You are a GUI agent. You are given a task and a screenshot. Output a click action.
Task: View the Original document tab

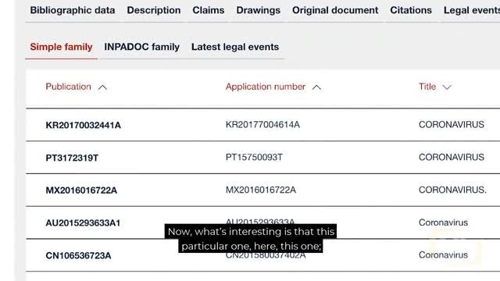(335, 10)
